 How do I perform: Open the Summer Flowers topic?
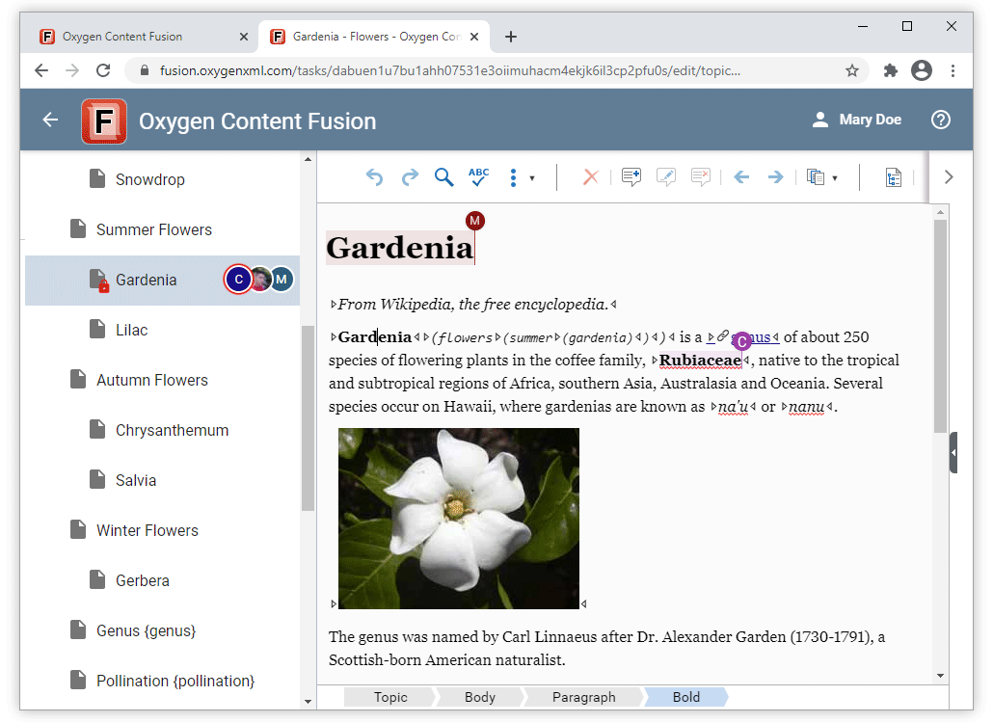pos(154,229)
